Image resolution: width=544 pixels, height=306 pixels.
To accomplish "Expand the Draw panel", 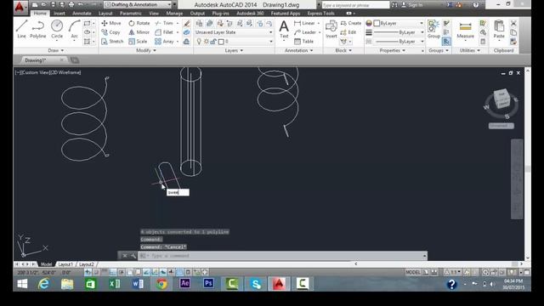I will click(x=56, y=50).
